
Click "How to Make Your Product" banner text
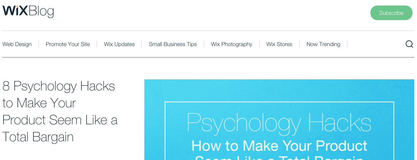[x=279, y=146]
